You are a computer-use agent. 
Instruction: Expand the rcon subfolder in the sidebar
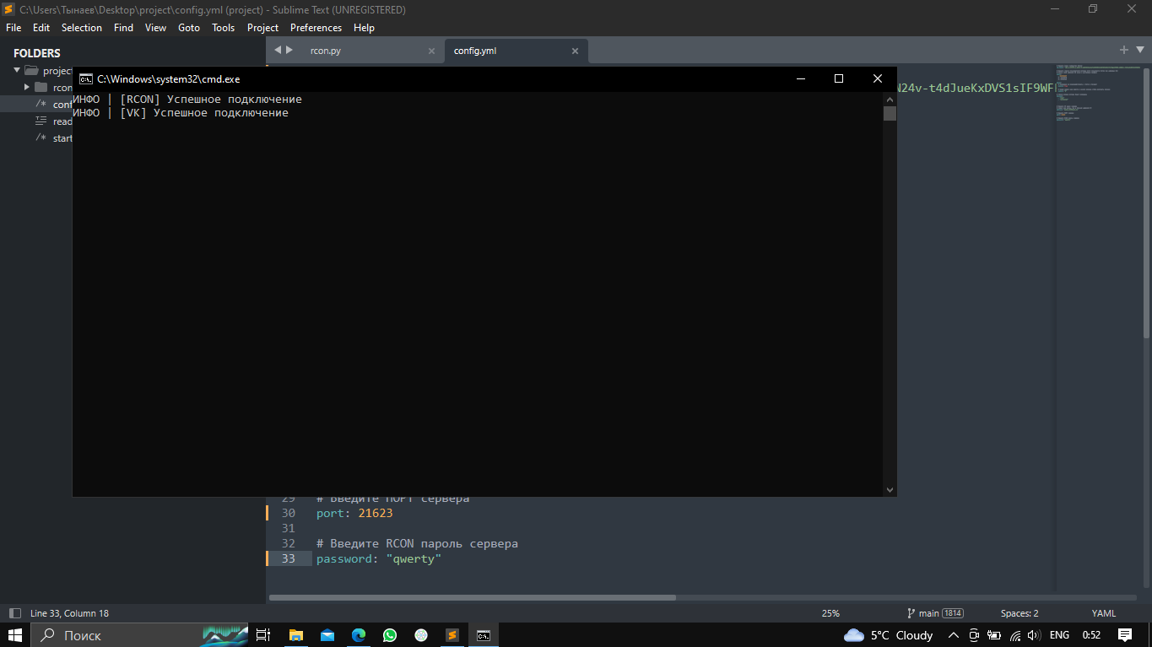tap(27, 88)
